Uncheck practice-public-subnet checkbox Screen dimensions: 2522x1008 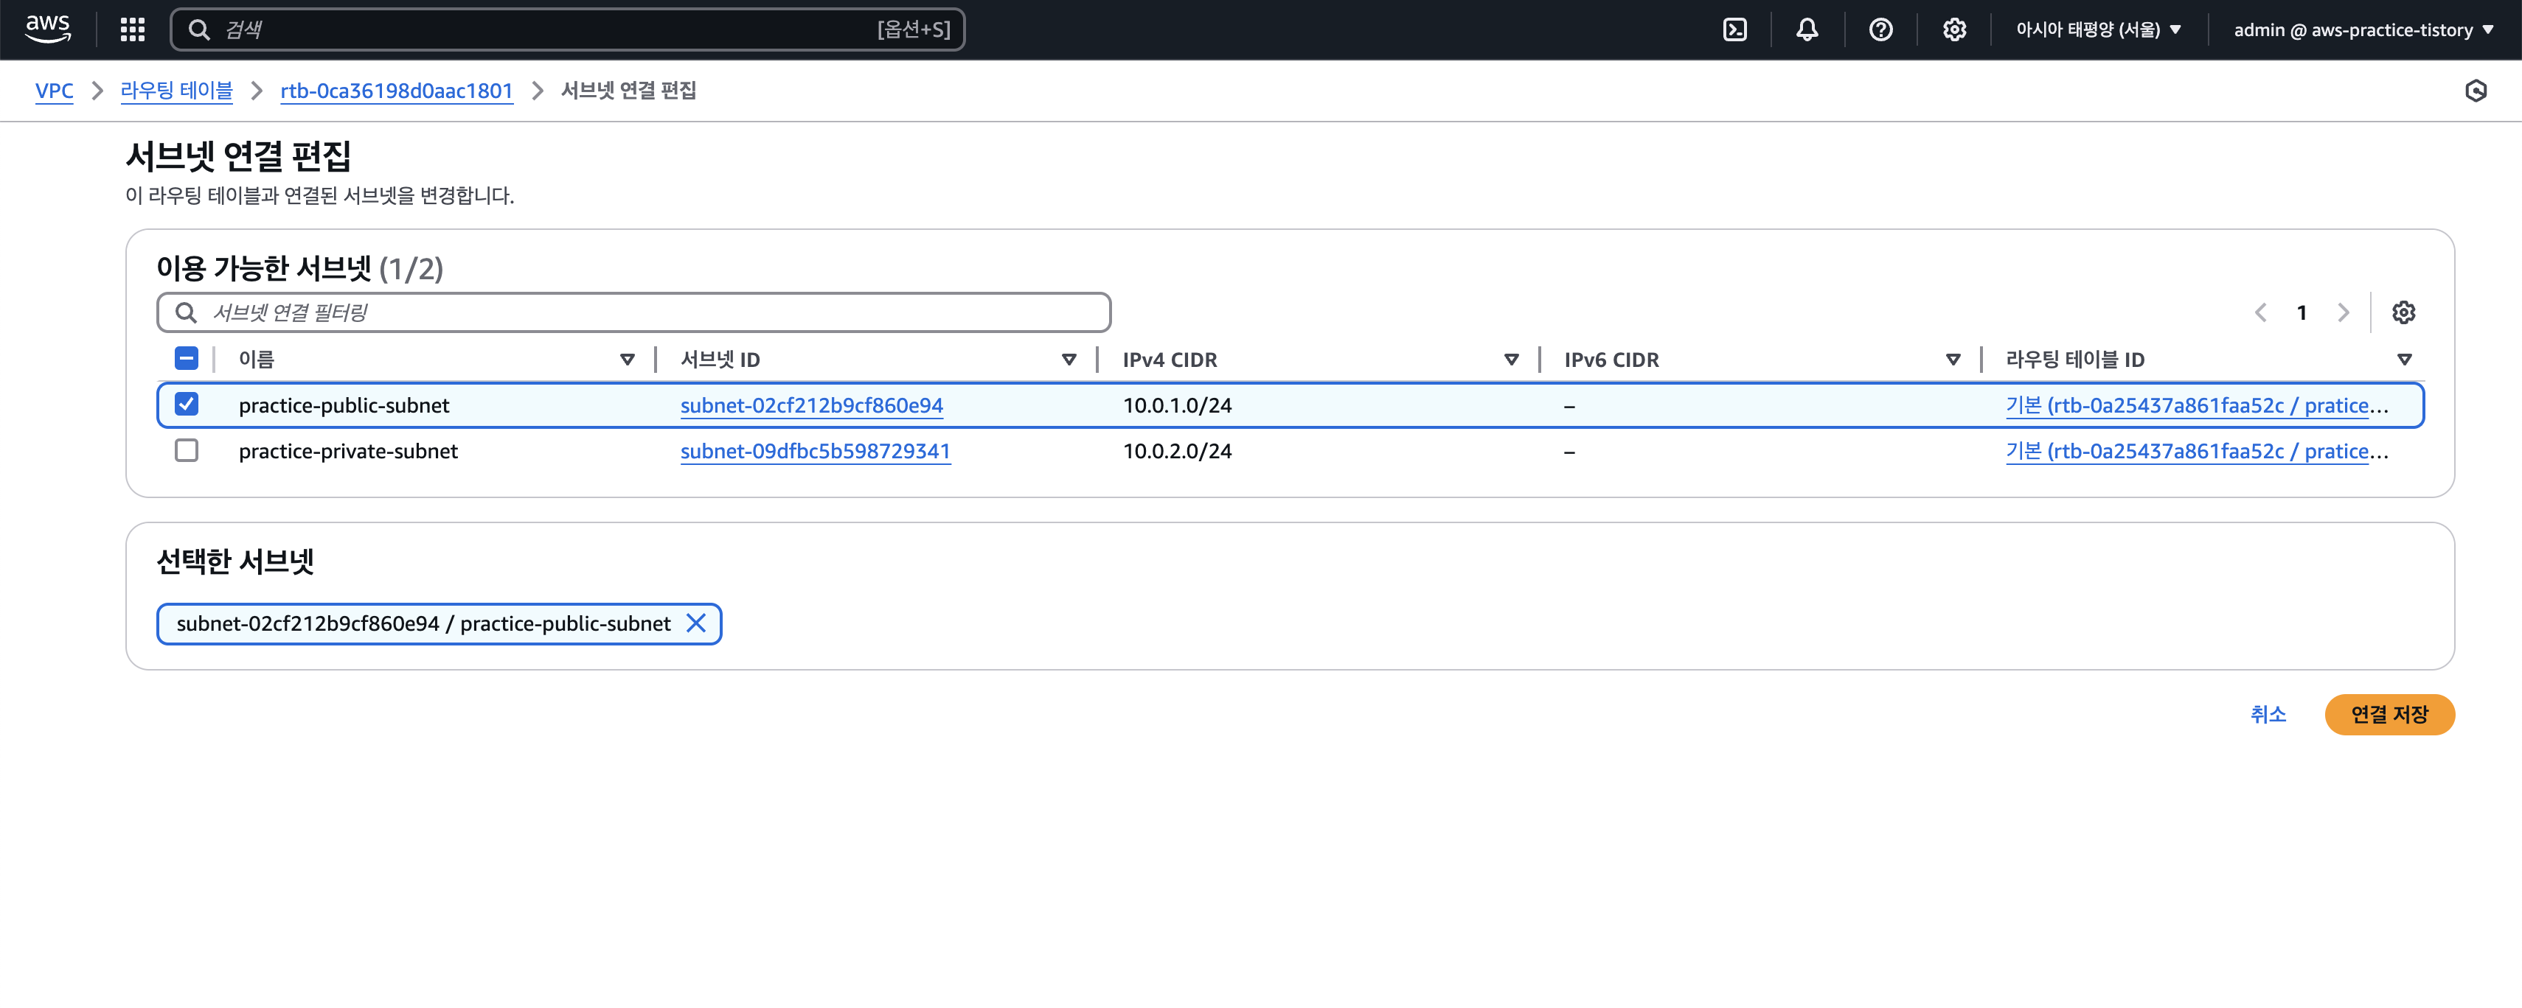pos(186,405)
